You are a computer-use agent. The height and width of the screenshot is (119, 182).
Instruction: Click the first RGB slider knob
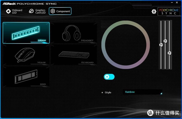tap(161, 45)
